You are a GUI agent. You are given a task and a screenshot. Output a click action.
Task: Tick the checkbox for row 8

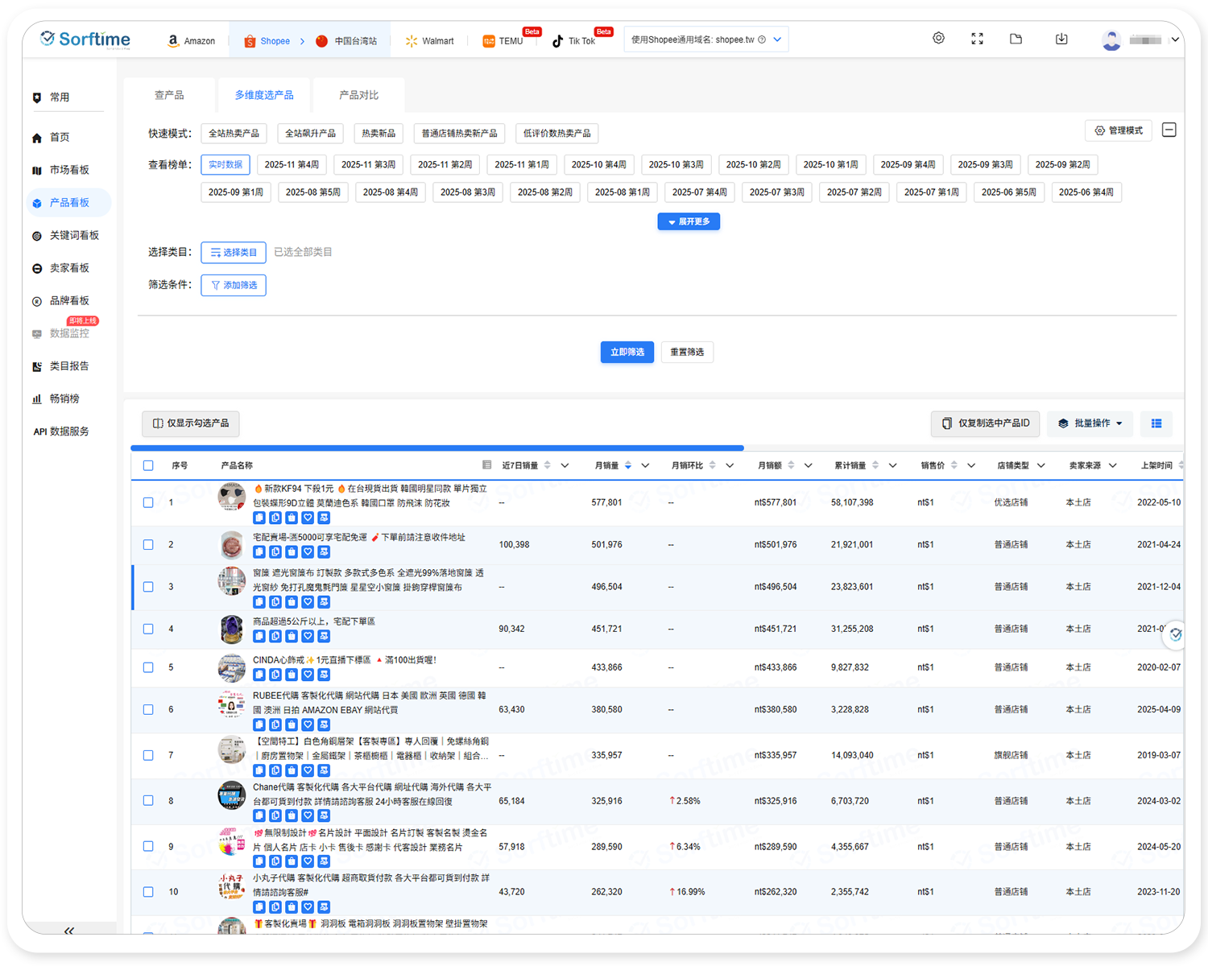point(148,801)
